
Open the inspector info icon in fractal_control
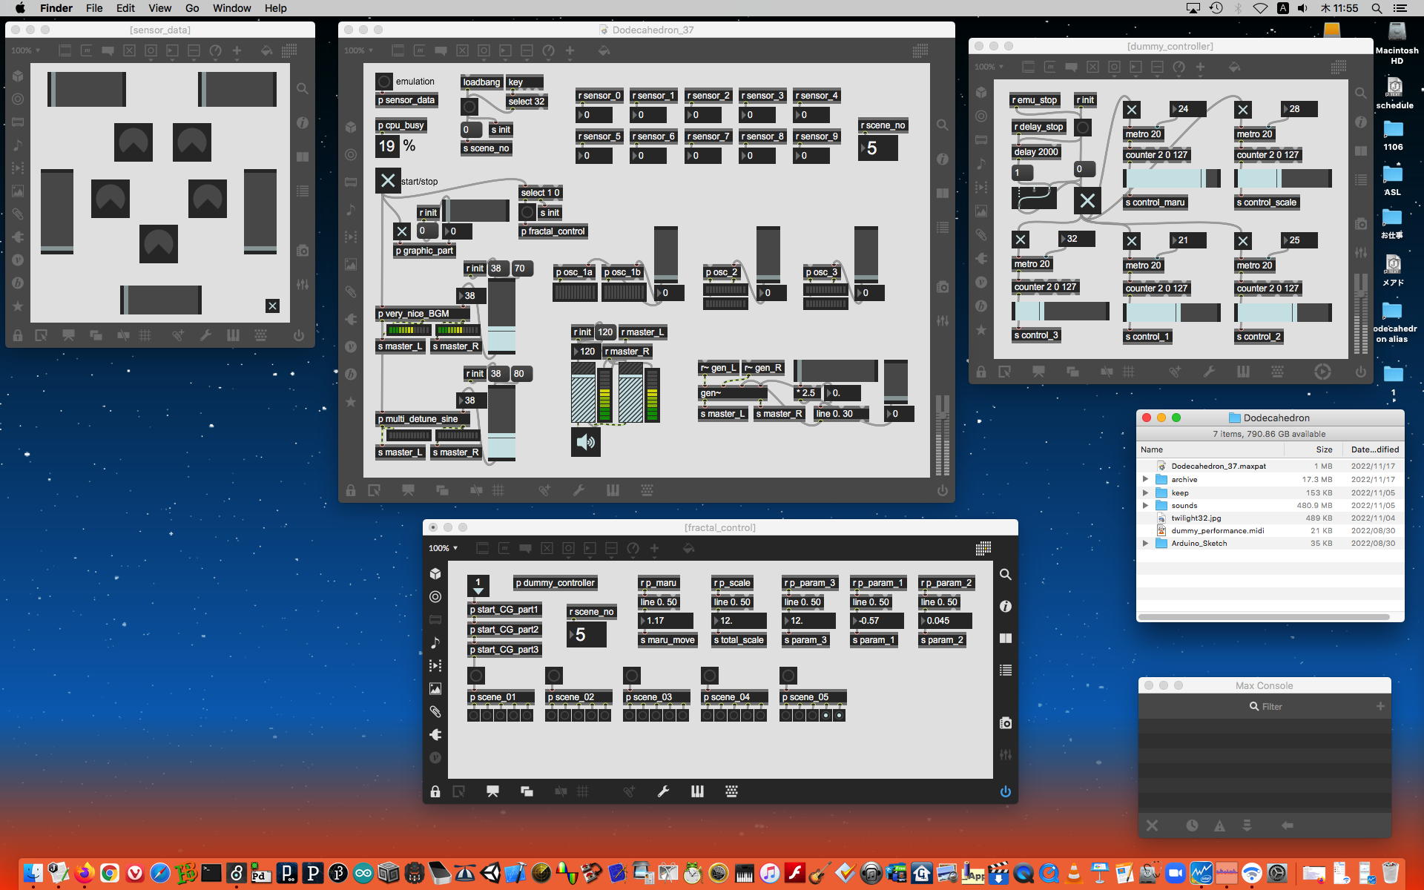pos(1005,606)
